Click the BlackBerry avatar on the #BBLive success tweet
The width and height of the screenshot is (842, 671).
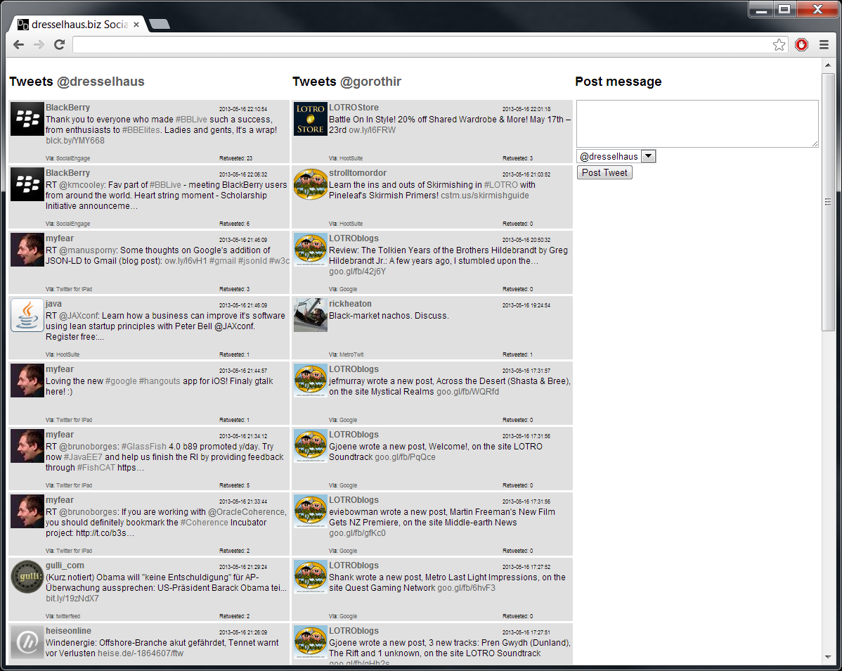(27, 119)
